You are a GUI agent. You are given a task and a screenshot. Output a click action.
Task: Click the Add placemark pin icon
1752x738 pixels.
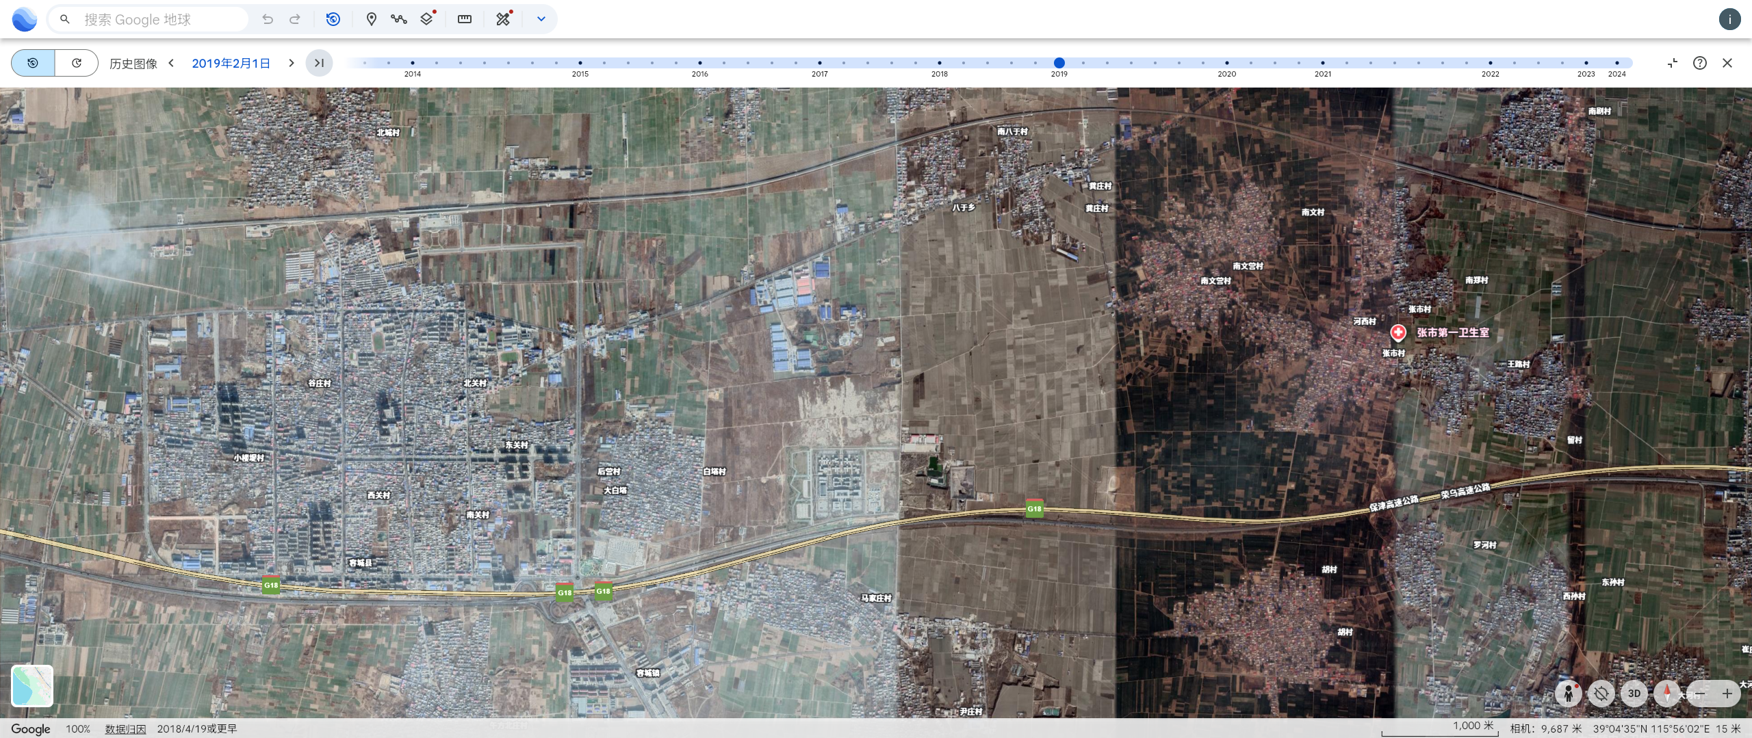(371, 19)
